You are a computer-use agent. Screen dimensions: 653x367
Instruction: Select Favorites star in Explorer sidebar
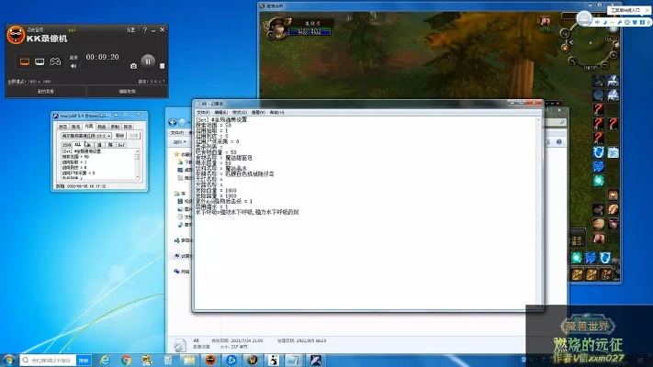coord(176,154)
